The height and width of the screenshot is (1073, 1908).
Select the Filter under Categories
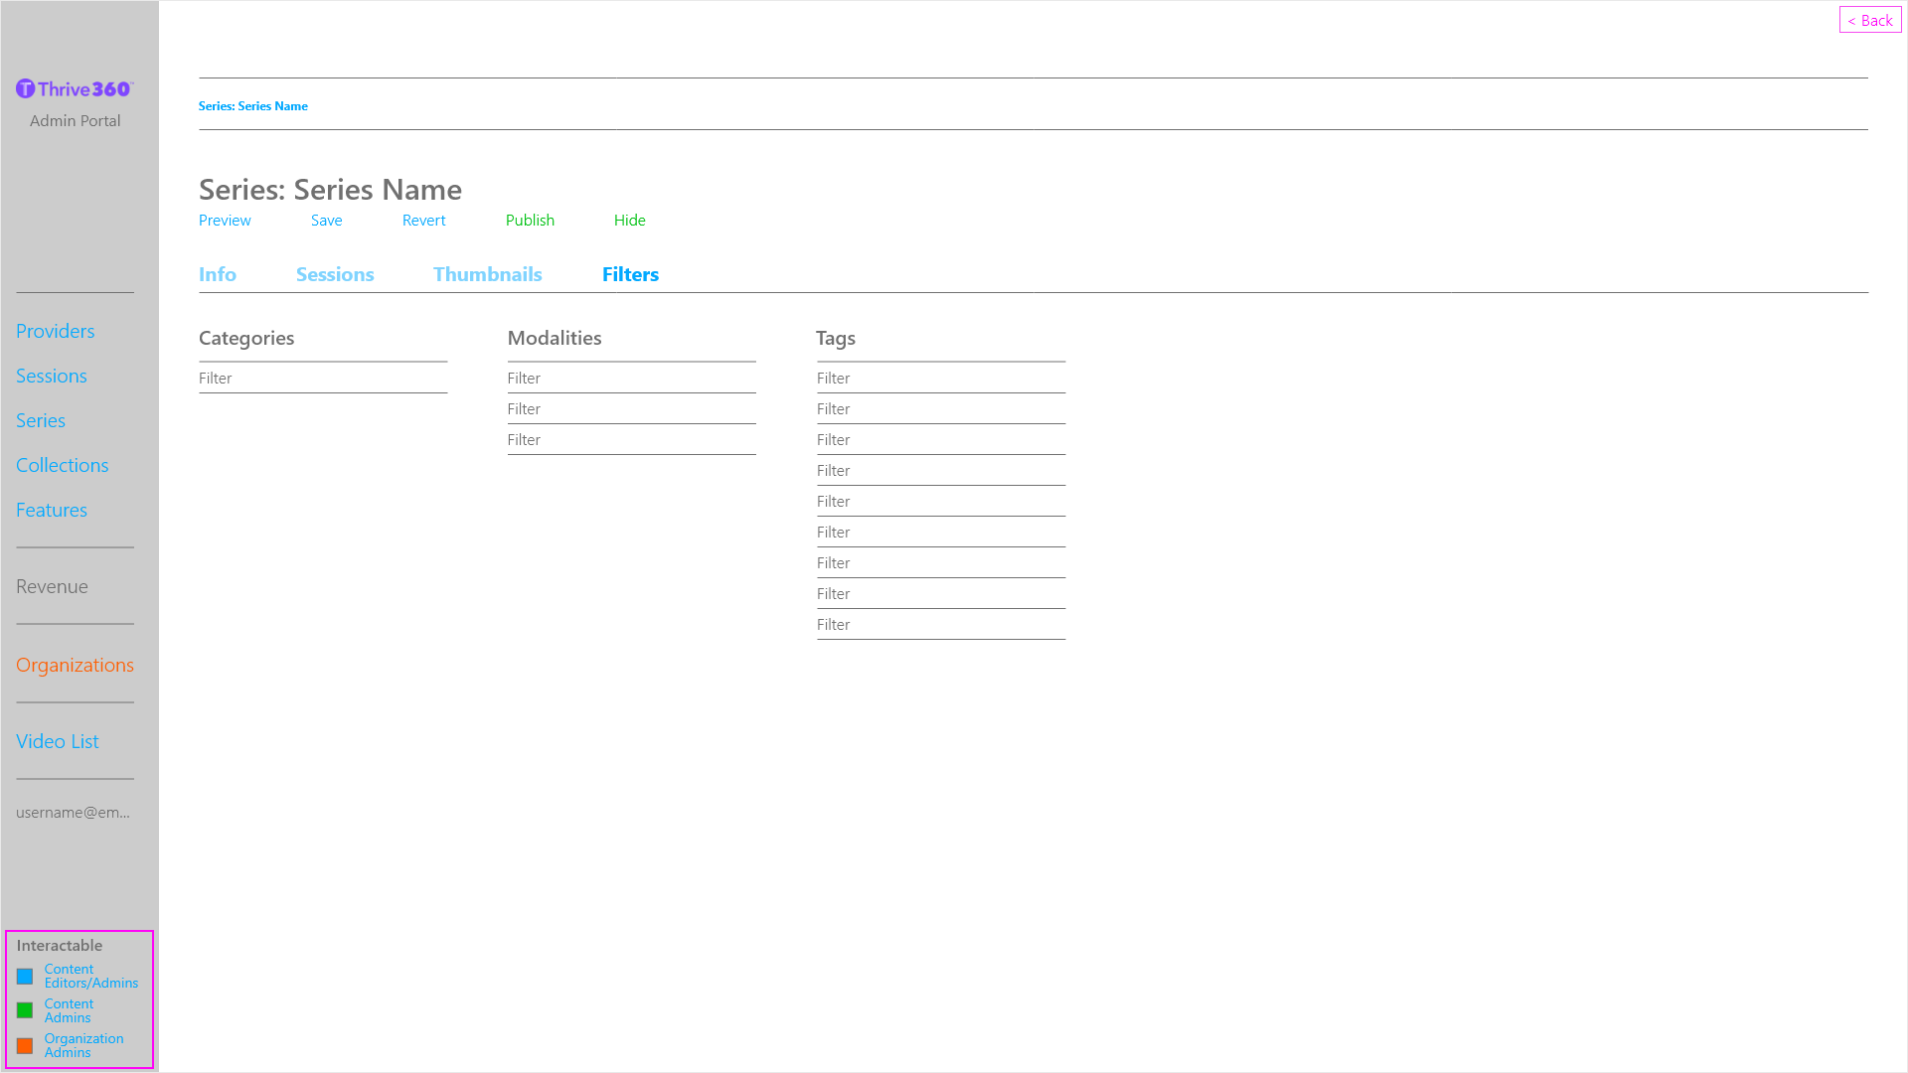216,379
